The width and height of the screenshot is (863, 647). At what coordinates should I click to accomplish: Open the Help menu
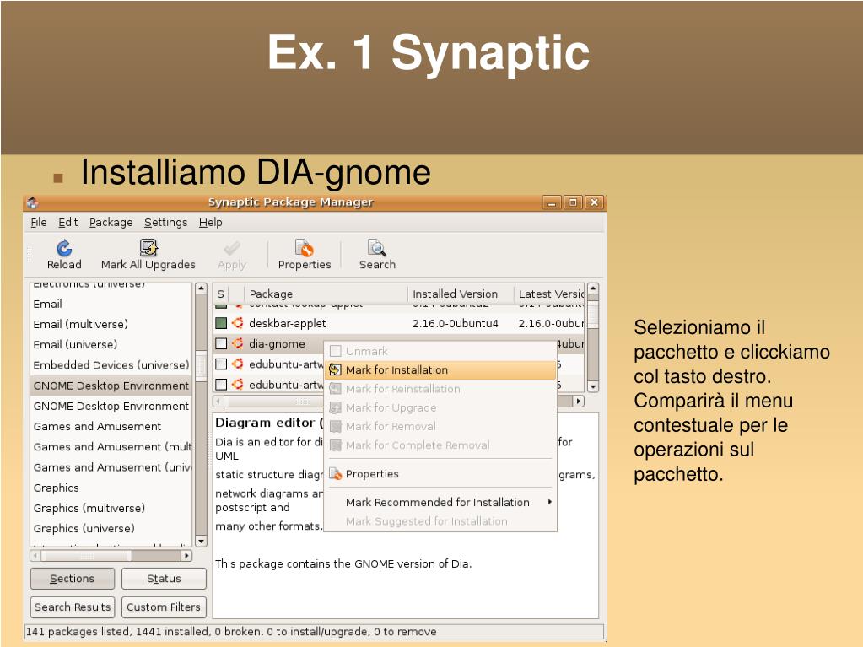(211, 222)
